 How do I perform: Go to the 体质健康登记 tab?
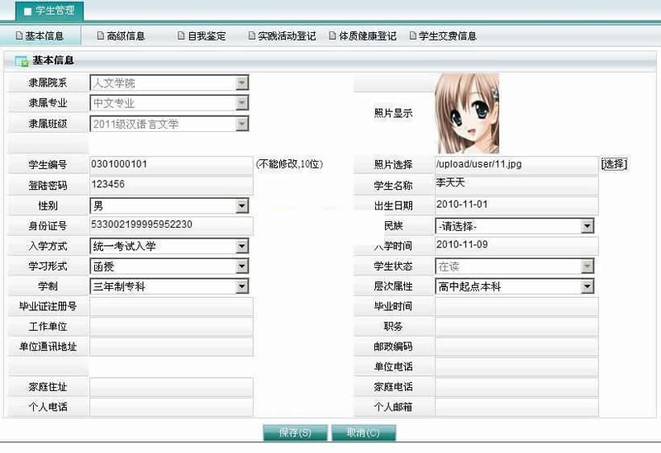pyautogui.click(x=362, y=36)
